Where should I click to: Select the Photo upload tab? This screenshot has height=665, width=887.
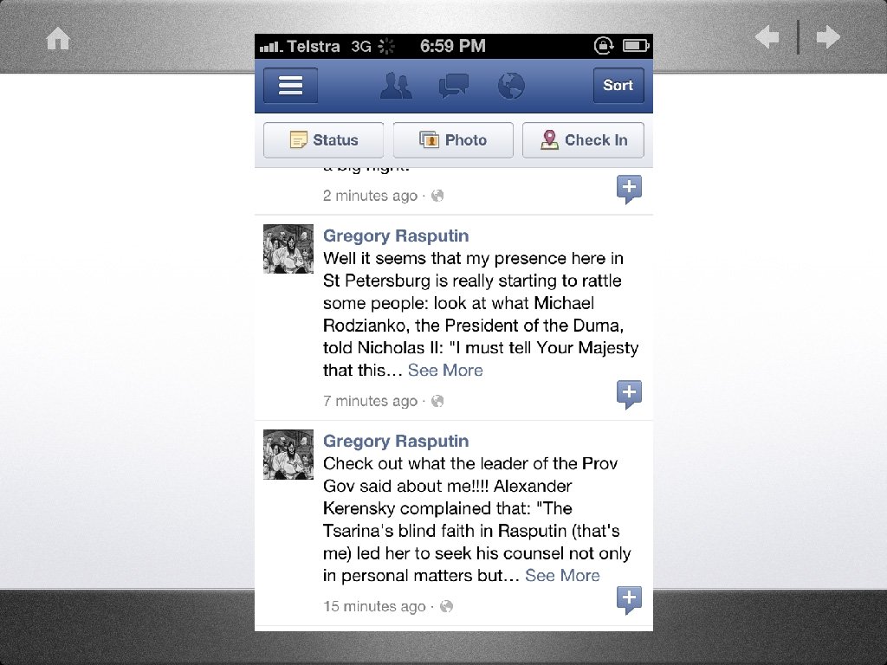[x=453, y=140]
